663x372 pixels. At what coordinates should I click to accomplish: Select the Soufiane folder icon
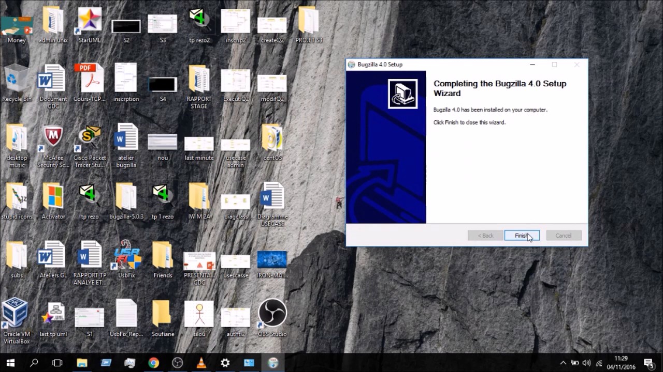163,319
